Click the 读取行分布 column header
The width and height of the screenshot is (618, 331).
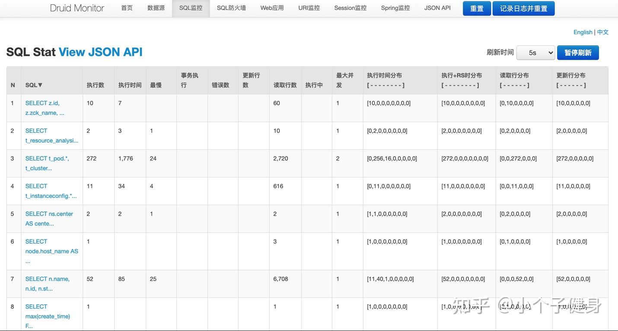524,80
